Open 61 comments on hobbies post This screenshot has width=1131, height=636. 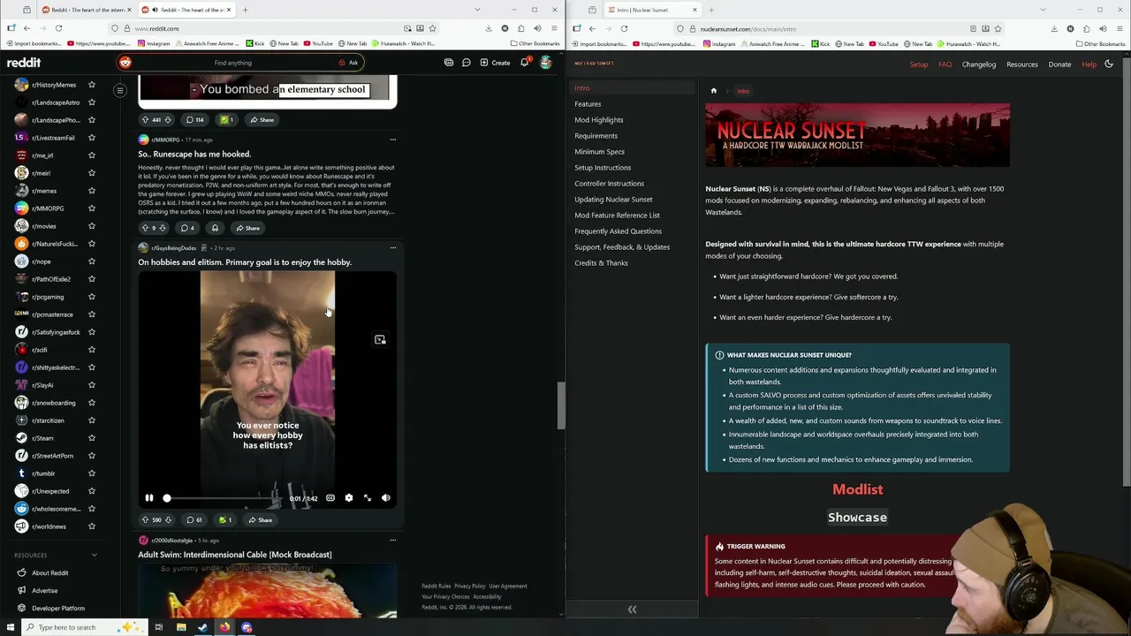tap(194, 519)
